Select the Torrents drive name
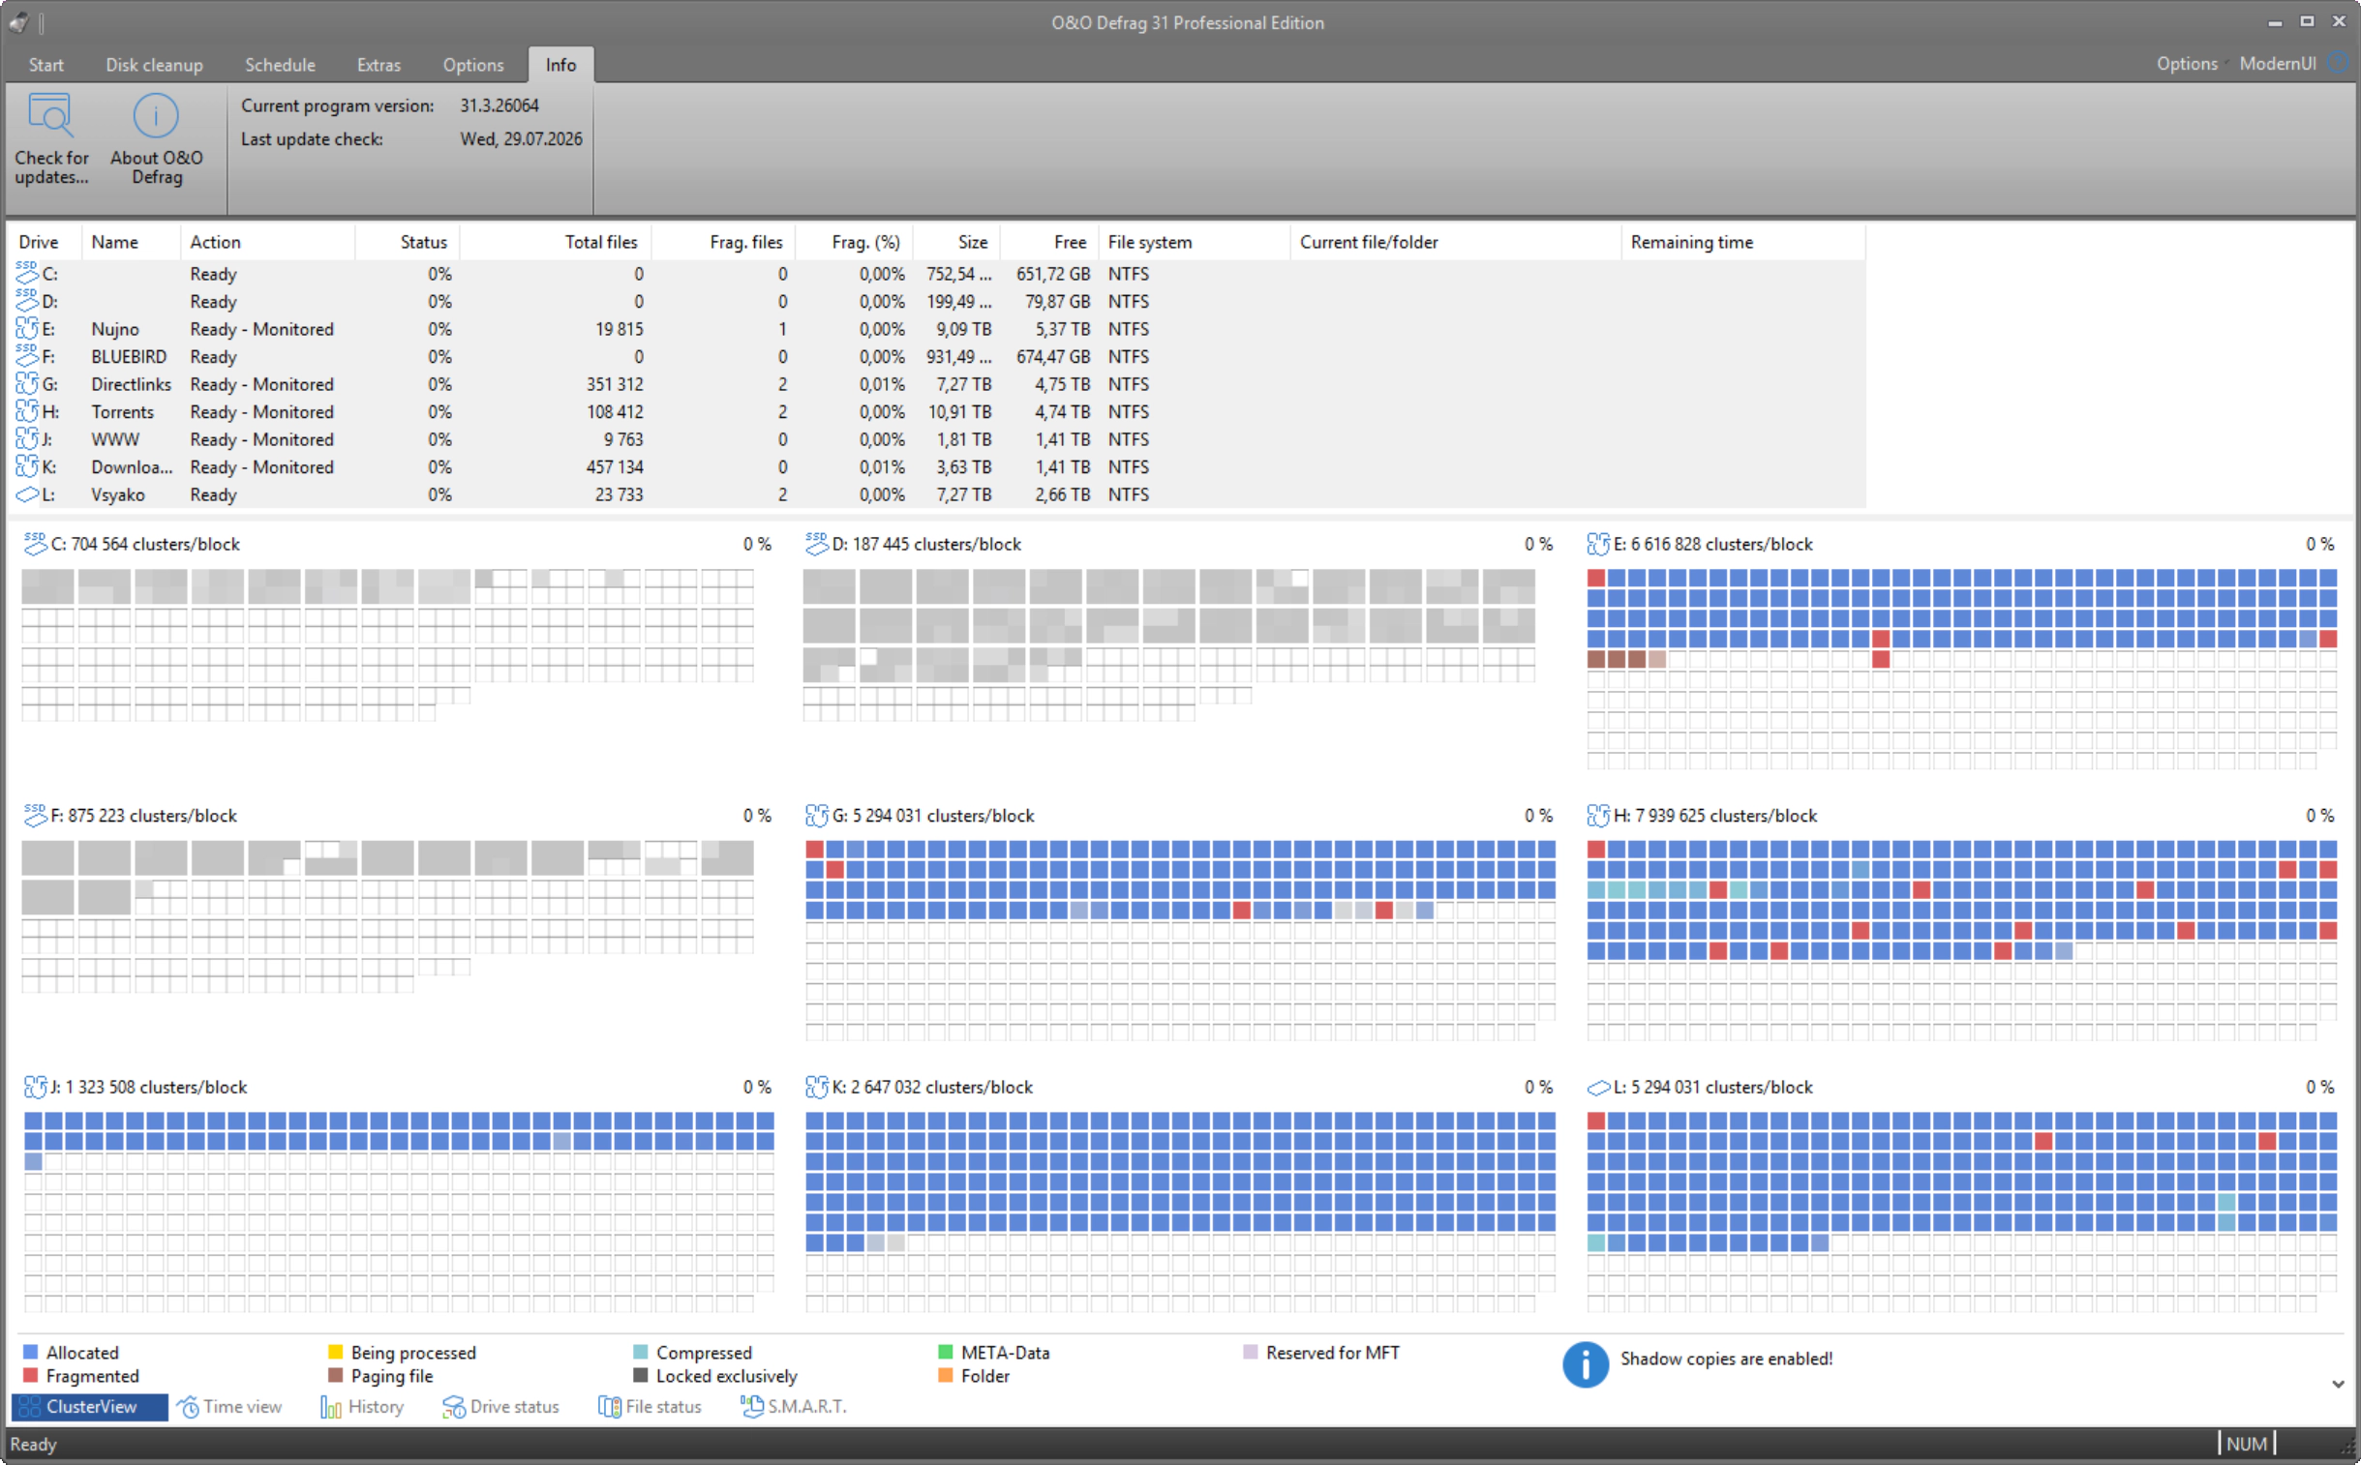 [x=122, y=412]
